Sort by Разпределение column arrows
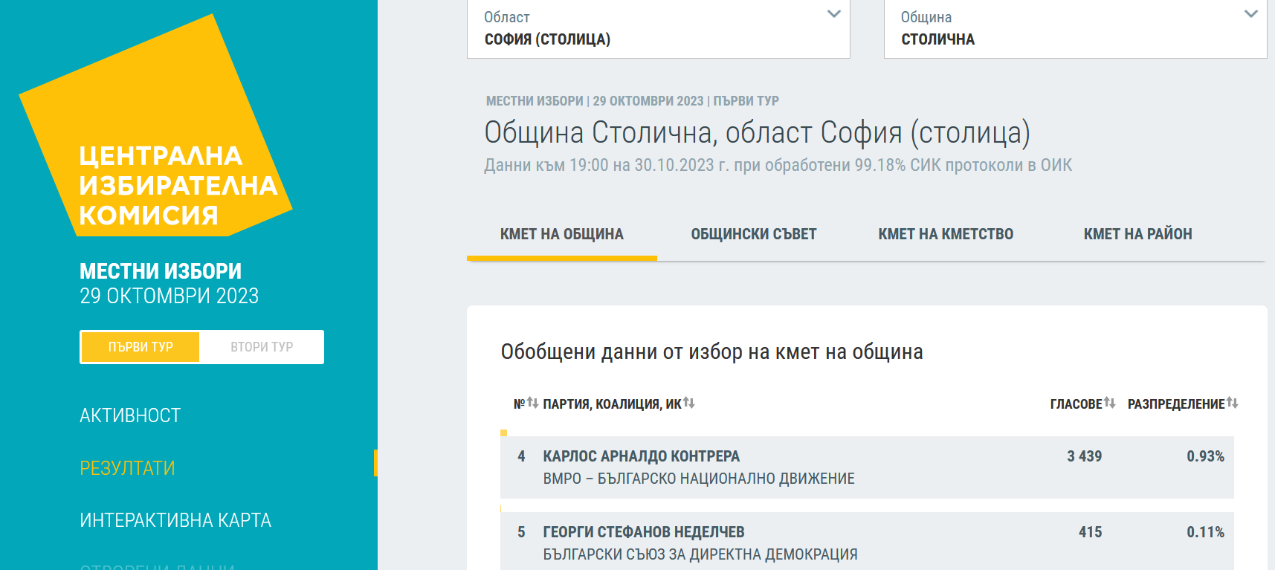The height and width of the screenshot is (570, 1275). [1232, 403]
